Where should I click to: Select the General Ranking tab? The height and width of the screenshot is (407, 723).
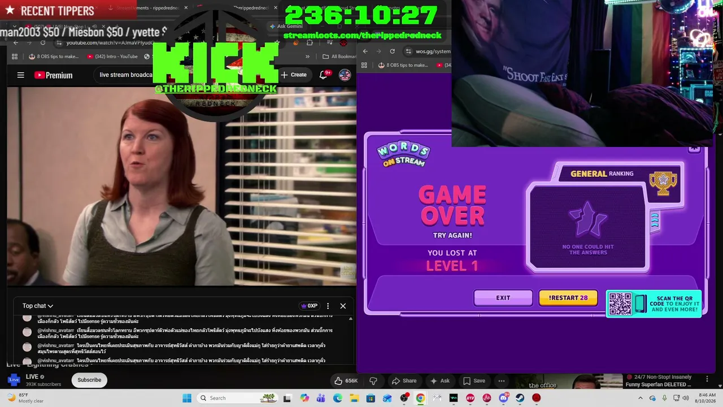[602, 174]
